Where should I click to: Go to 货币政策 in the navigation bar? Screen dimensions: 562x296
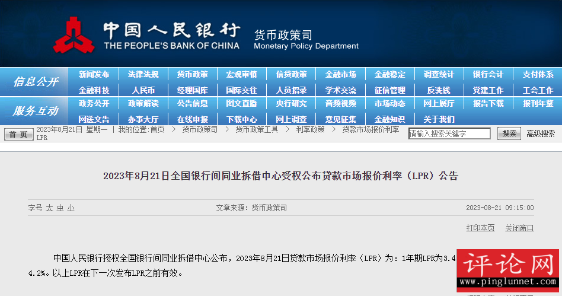[x=193, y=74]
